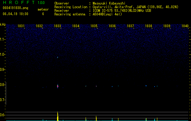Click the file name 0604191830.png
Viewport: 191px width, 121px height.
pos(15,8)
